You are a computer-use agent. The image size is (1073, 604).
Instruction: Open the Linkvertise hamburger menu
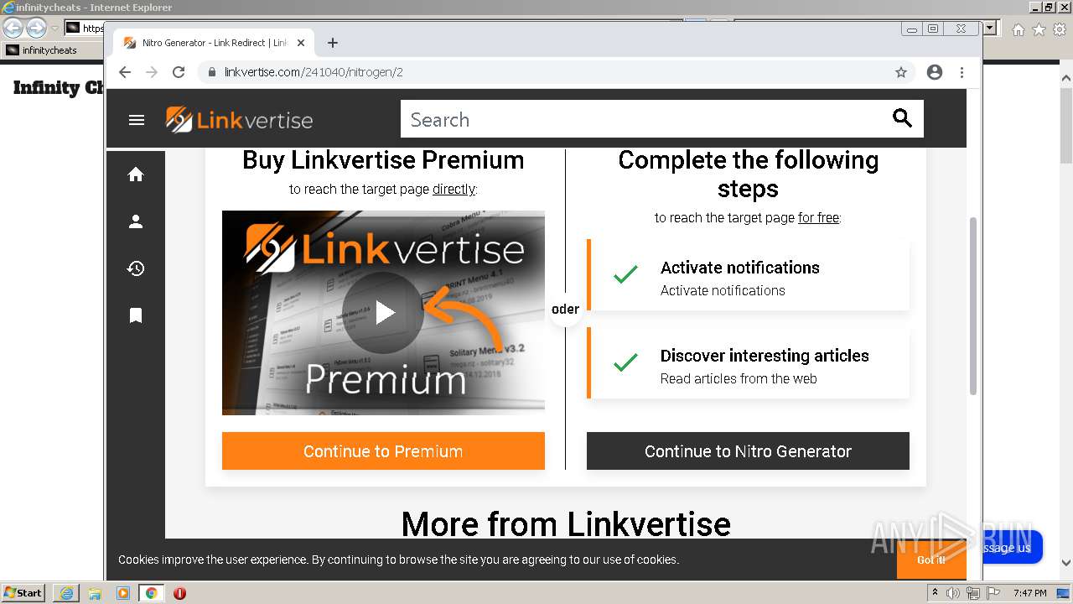click(x=137, y=120)
